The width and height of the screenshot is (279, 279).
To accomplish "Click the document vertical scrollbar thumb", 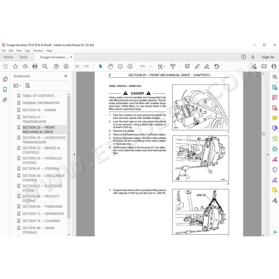I will 263,134.
